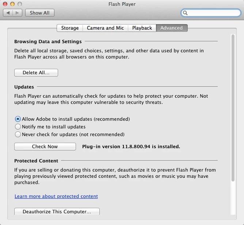The image size is (244, 225).
Task: Focus the search field
Action: coord(211,13)
